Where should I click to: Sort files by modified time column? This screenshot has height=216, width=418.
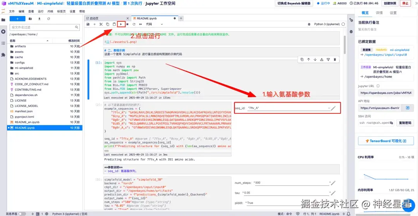(74, 41)
